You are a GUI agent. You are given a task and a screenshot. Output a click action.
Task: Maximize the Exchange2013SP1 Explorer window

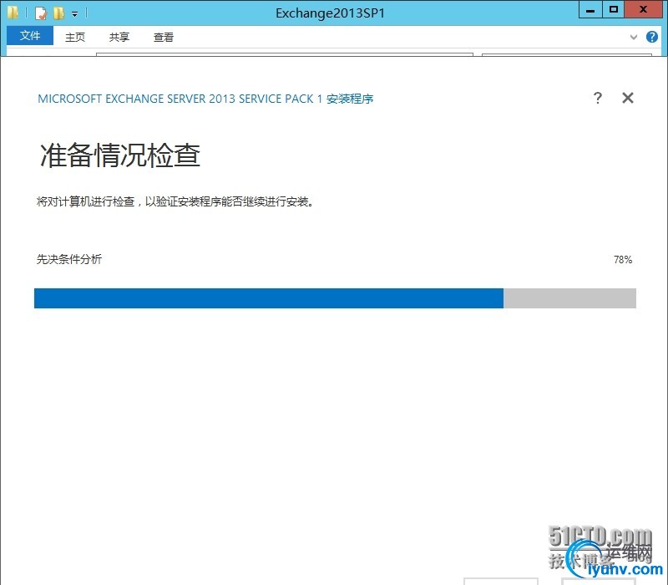pos(614,9)
